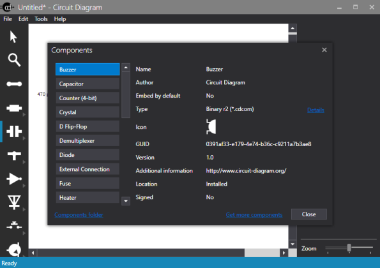Open the Edit menu
The height and width of the screenshot is (268, 380).
click(x=23, y=19)
